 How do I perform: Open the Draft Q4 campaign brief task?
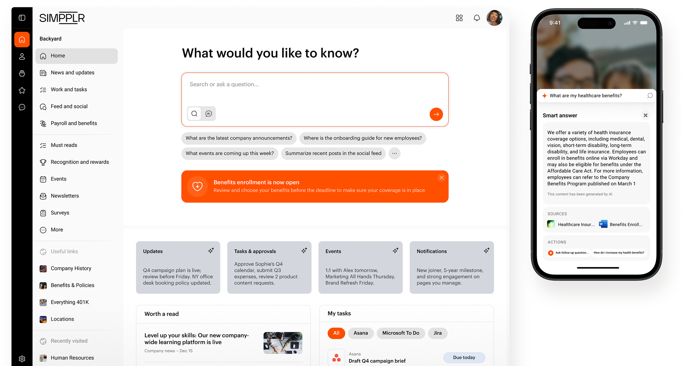point(377,361)
